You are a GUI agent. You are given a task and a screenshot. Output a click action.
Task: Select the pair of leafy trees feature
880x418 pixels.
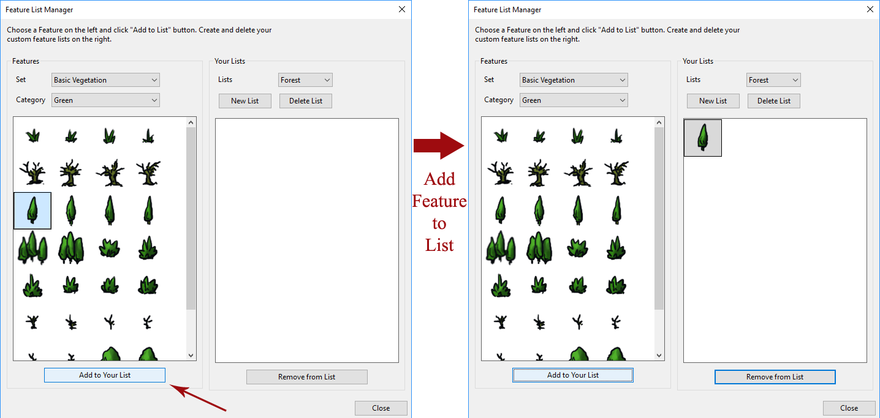[71, 247]
